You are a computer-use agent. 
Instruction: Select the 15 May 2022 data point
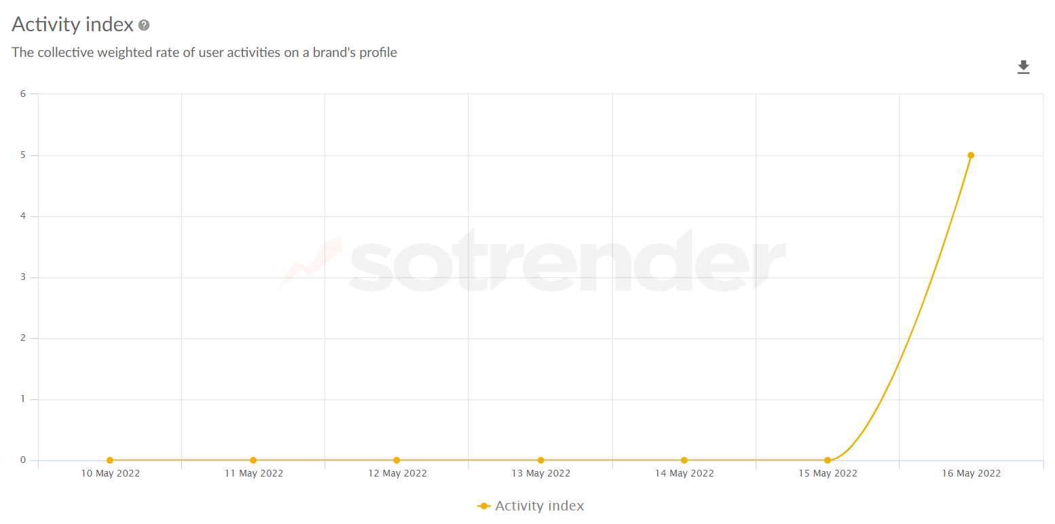click(828, 460)
